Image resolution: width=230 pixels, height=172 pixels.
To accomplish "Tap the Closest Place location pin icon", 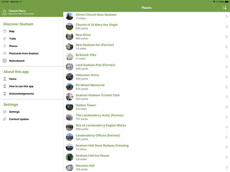I will pyautogui.click(x=5, y=12).
